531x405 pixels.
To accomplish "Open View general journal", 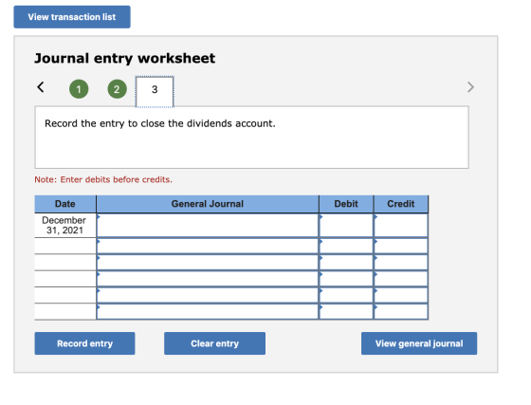I will (419, 343).
